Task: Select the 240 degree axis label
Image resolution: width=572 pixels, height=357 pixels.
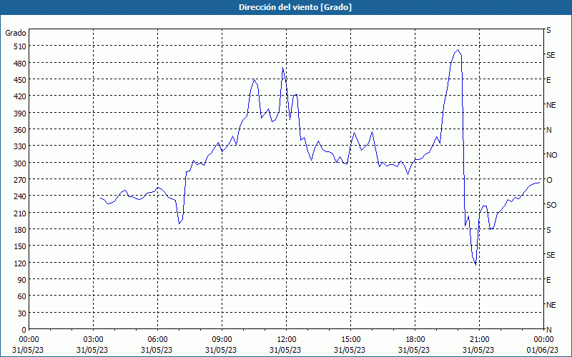Action: click(x=20, y=196)
